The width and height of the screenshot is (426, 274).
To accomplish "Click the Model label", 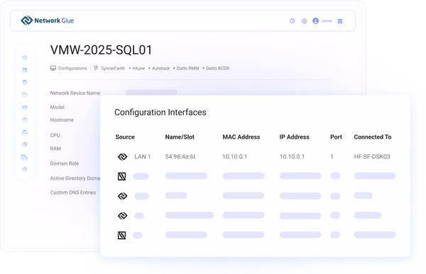I will pyautogui.click(x=57, y=107).
